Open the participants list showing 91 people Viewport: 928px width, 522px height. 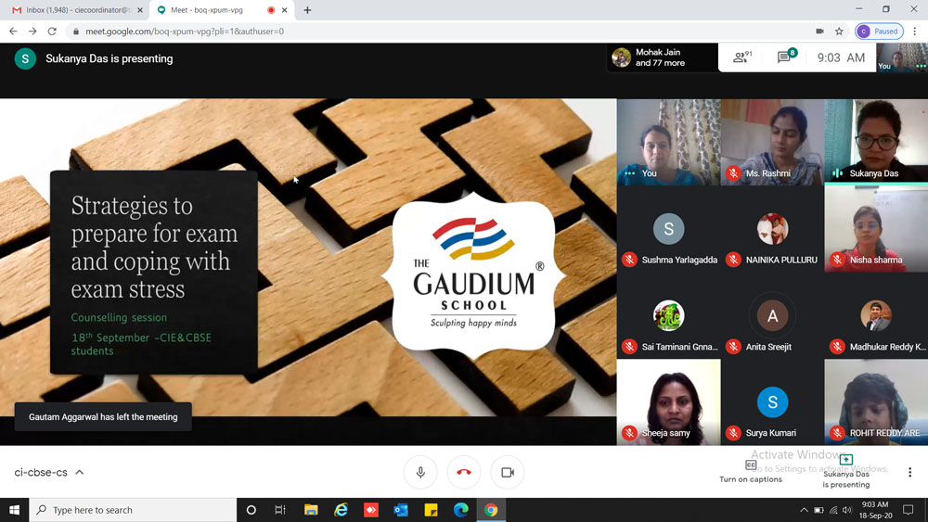click(x=742, y=57)
